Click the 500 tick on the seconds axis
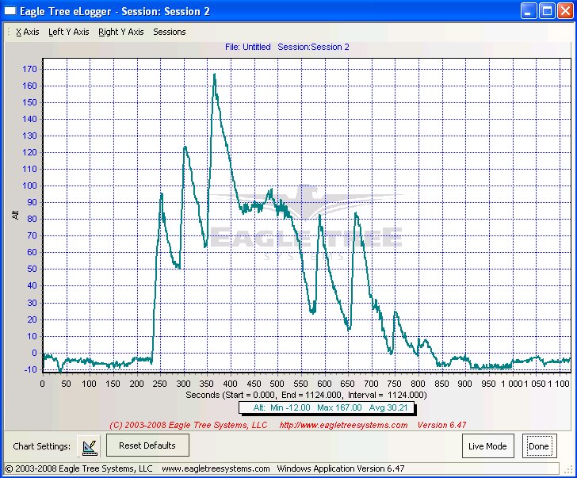The image size is (577, 478). (277, 384)
